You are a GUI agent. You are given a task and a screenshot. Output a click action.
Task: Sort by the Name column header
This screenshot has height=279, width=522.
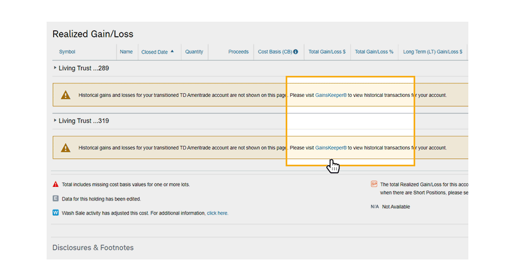(x=126, y=52)
